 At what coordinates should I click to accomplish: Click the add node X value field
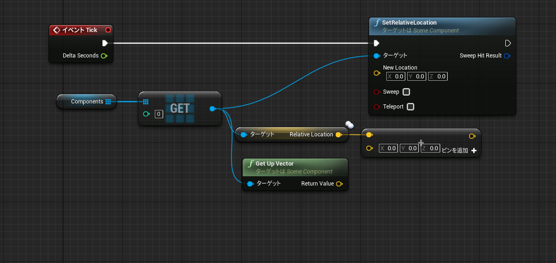[388, 148]
